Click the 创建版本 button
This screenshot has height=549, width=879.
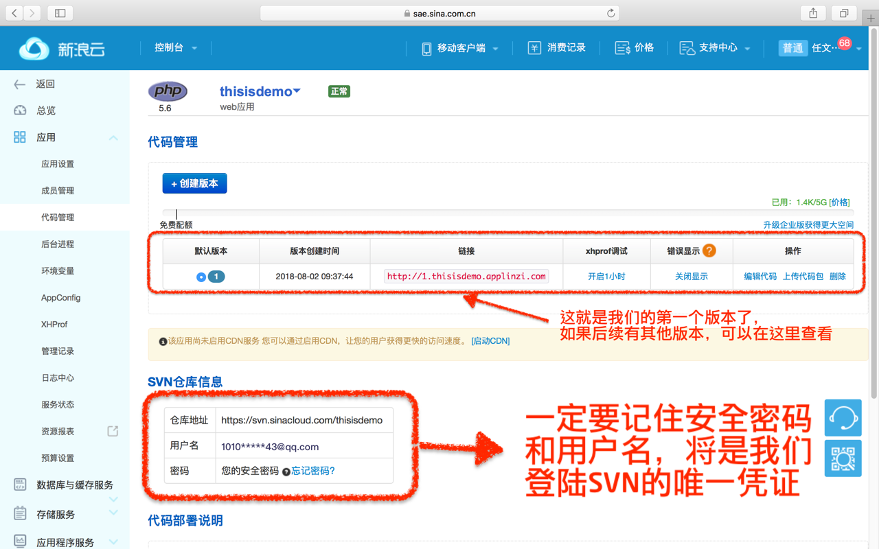coord(194,183)
